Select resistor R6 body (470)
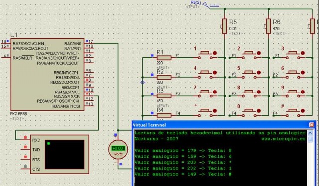Viewport: 319px width, 186px height. (268, 26)
